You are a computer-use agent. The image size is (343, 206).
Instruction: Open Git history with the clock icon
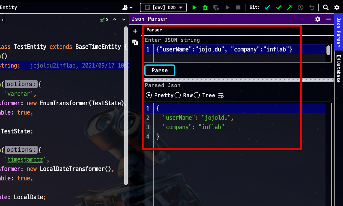pyautogui.click(x=300, y=7)
